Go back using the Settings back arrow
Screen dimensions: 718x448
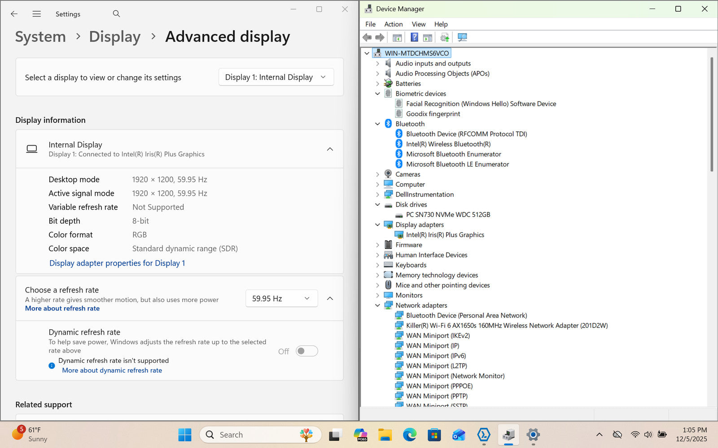[x=14, y=14]
